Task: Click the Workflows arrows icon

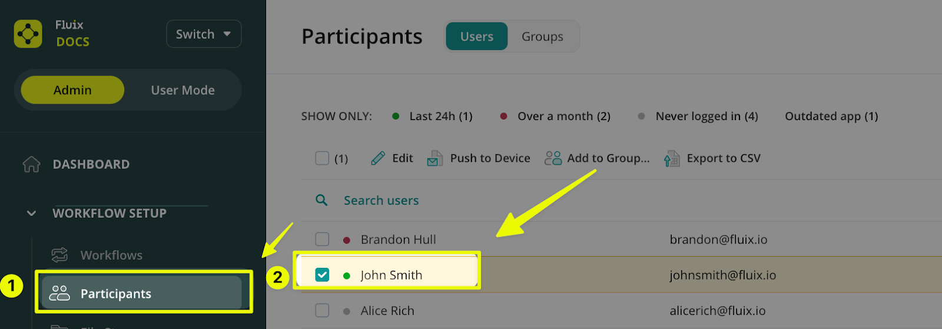Action: [59, 255]
